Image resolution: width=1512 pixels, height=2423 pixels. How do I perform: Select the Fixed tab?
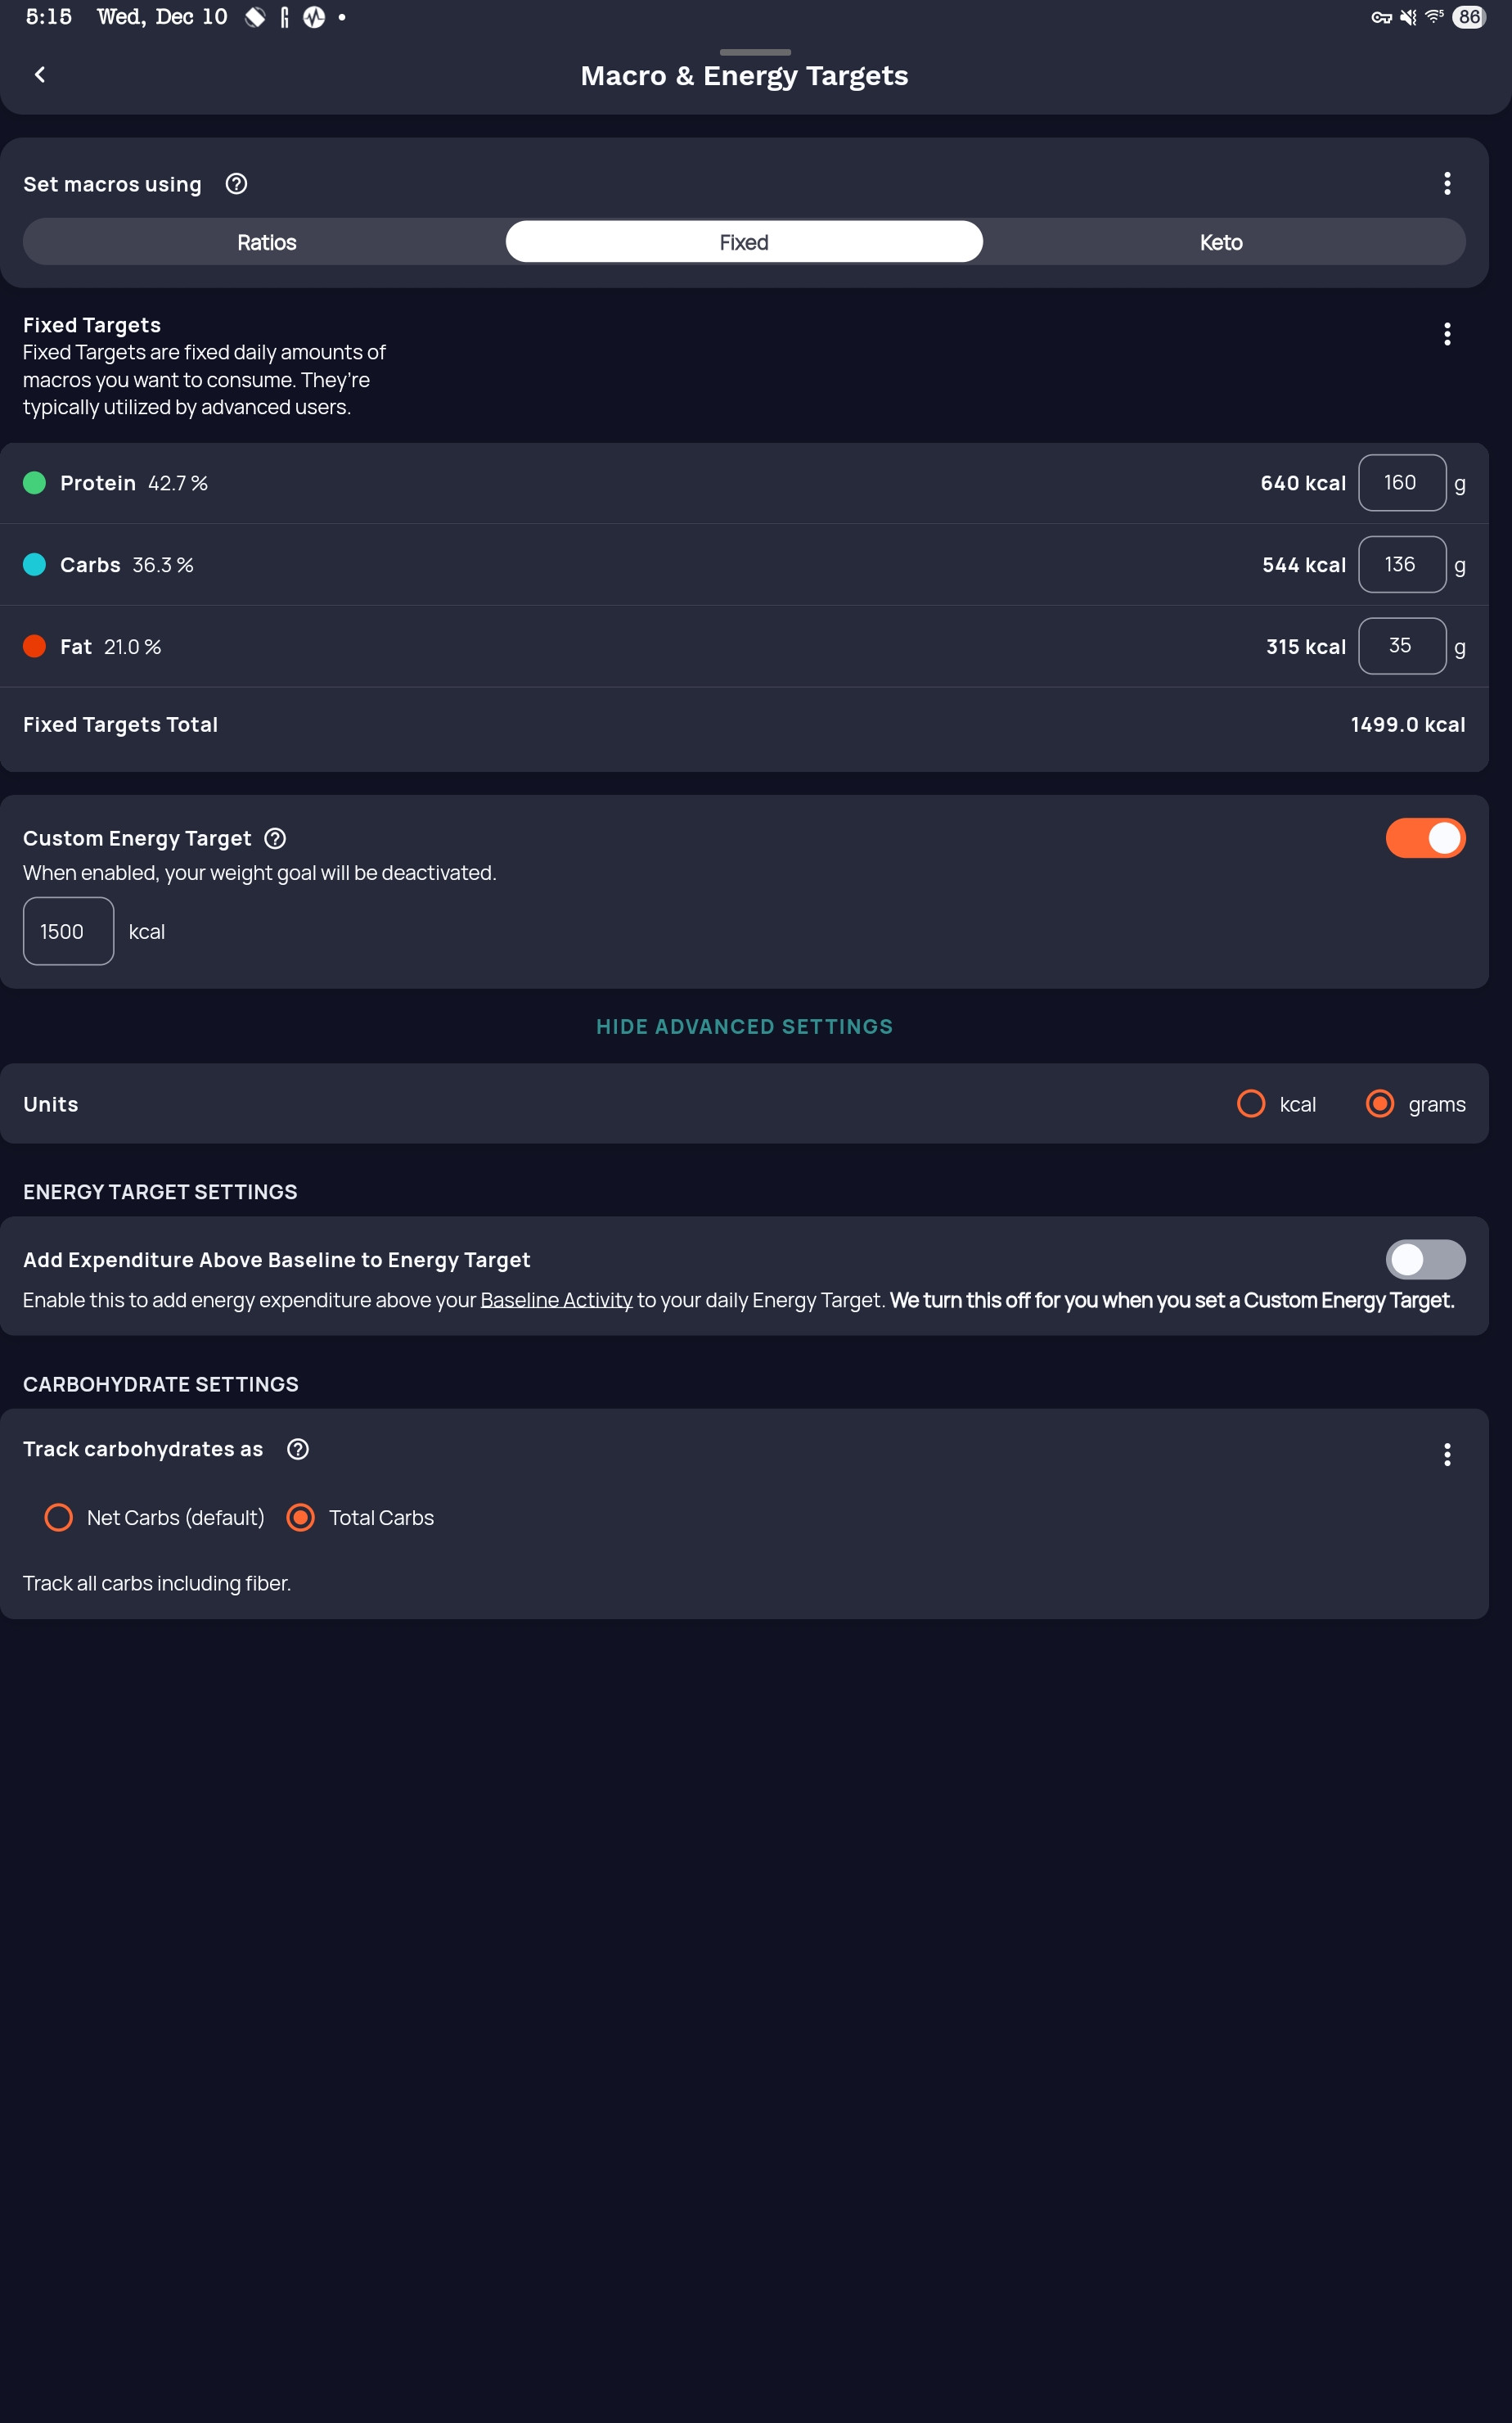point(743,242)
